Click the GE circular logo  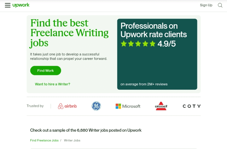click(96, 106)
